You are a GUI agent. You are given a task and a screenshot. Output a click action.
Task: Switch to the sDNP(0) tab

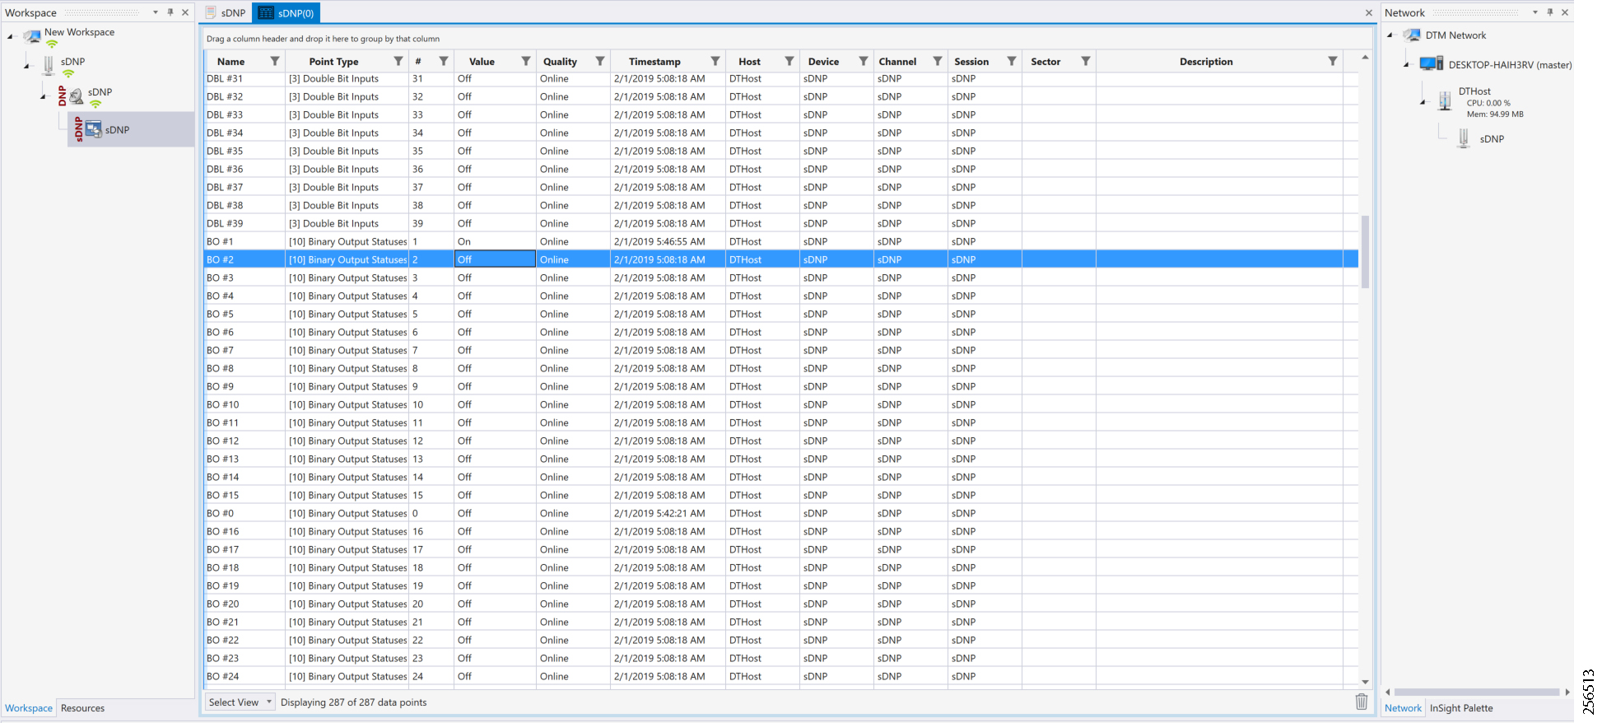pos(286,13)
